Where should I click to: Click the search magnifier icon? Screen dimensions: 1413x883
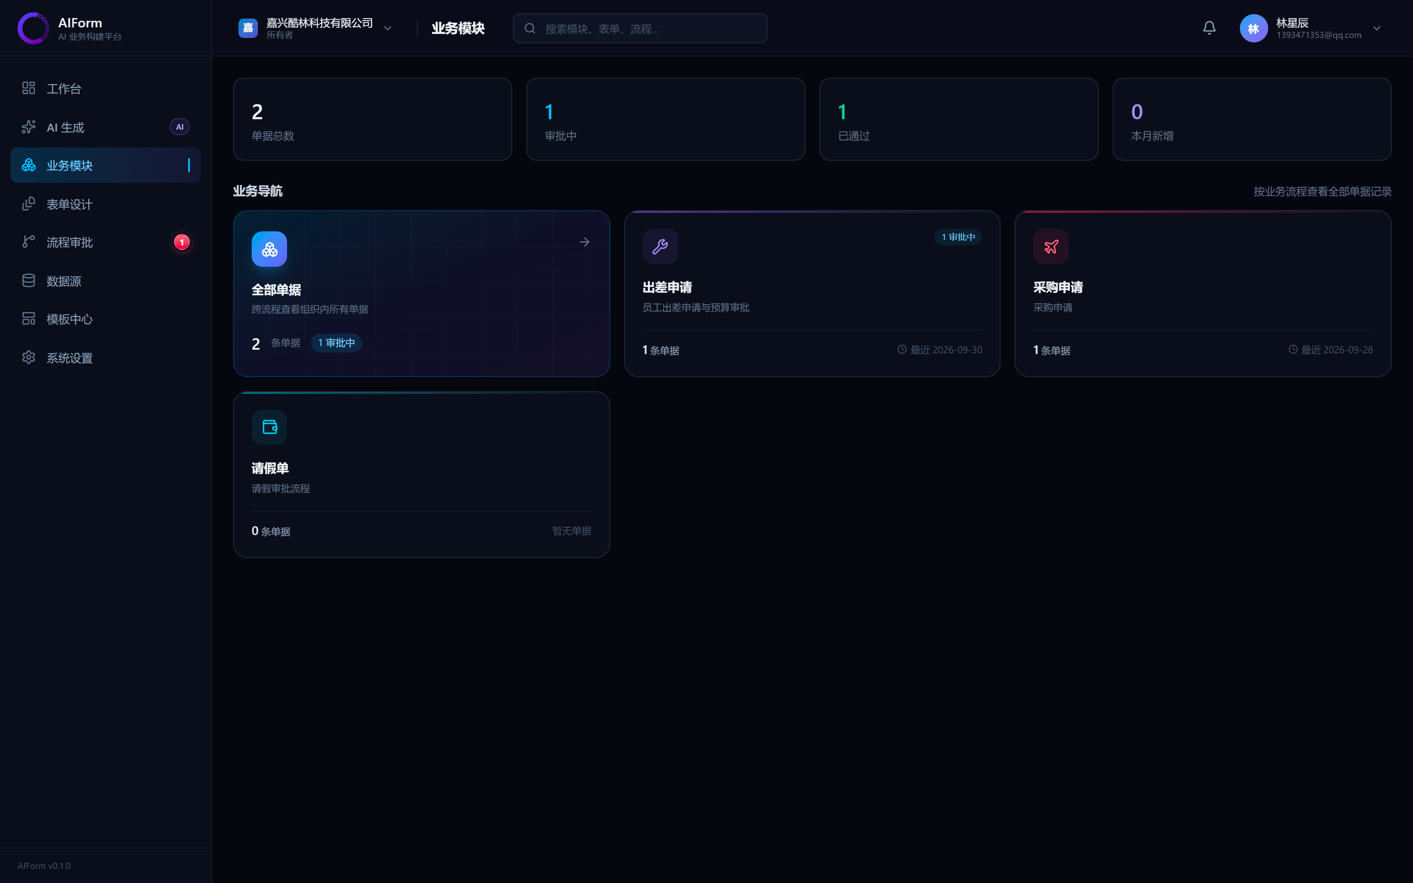point(529,28)
